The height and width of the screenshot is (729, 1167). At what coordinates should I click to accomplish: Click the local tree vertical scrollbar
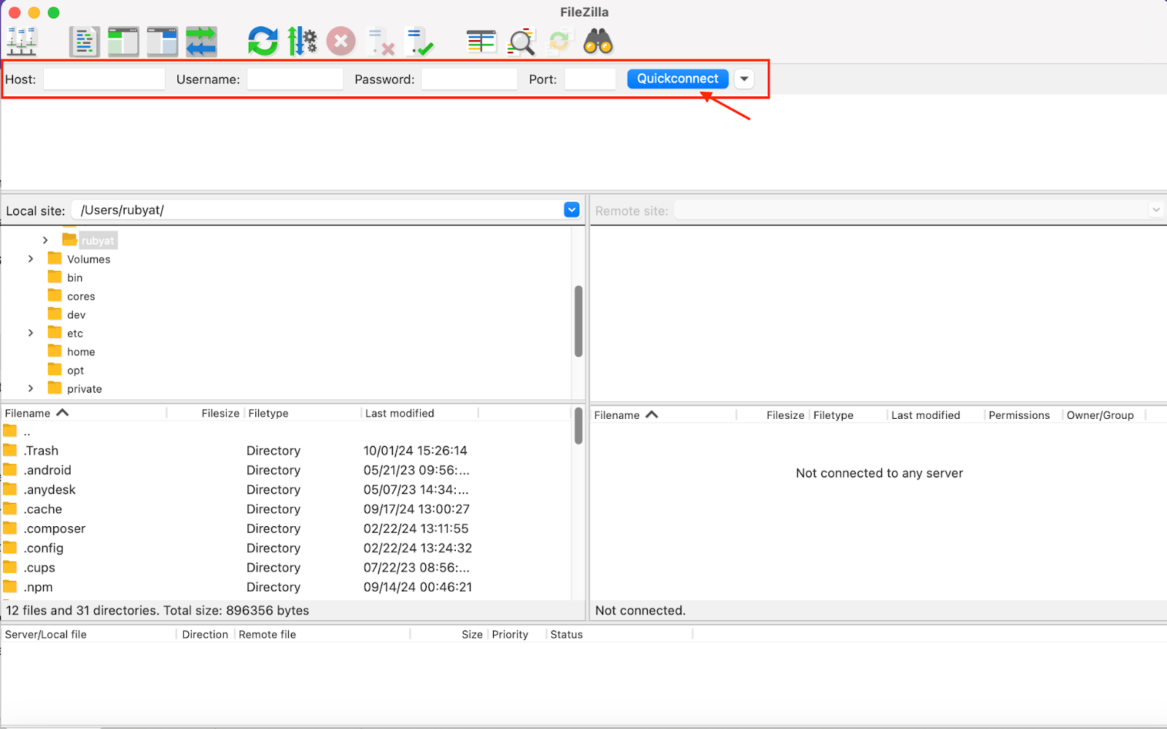coord(578,321)
